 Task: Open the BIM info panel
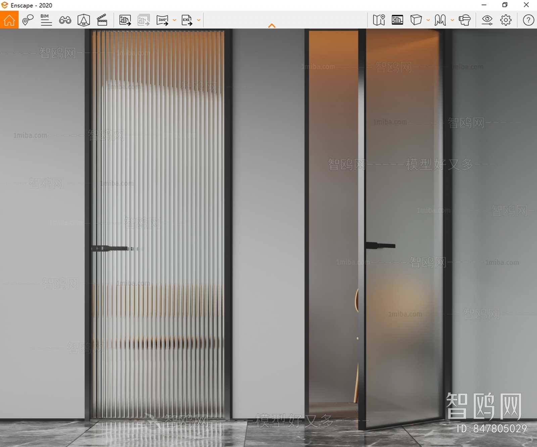(46, 20)
